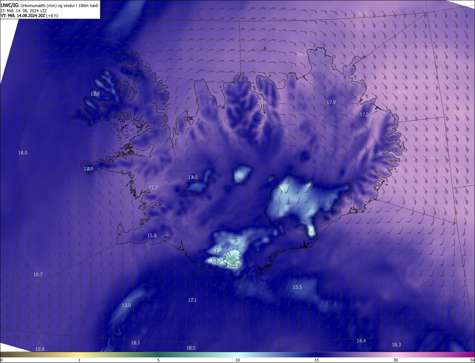Select the 50 tick on the color scale
This screenshot has height=363, width=475.
pos(472,360)
